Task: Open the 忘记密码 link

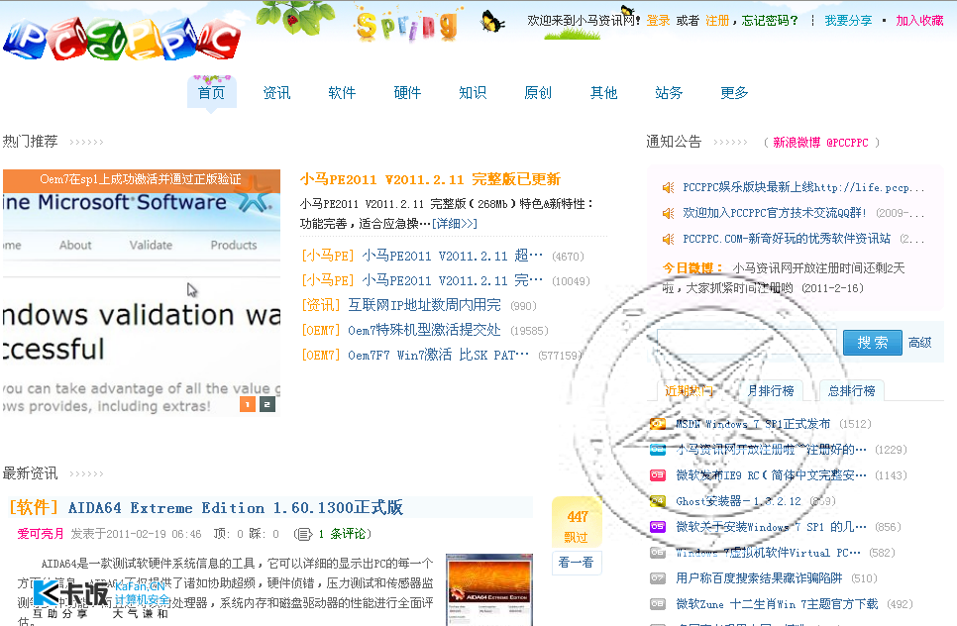Action: [770, 21]
